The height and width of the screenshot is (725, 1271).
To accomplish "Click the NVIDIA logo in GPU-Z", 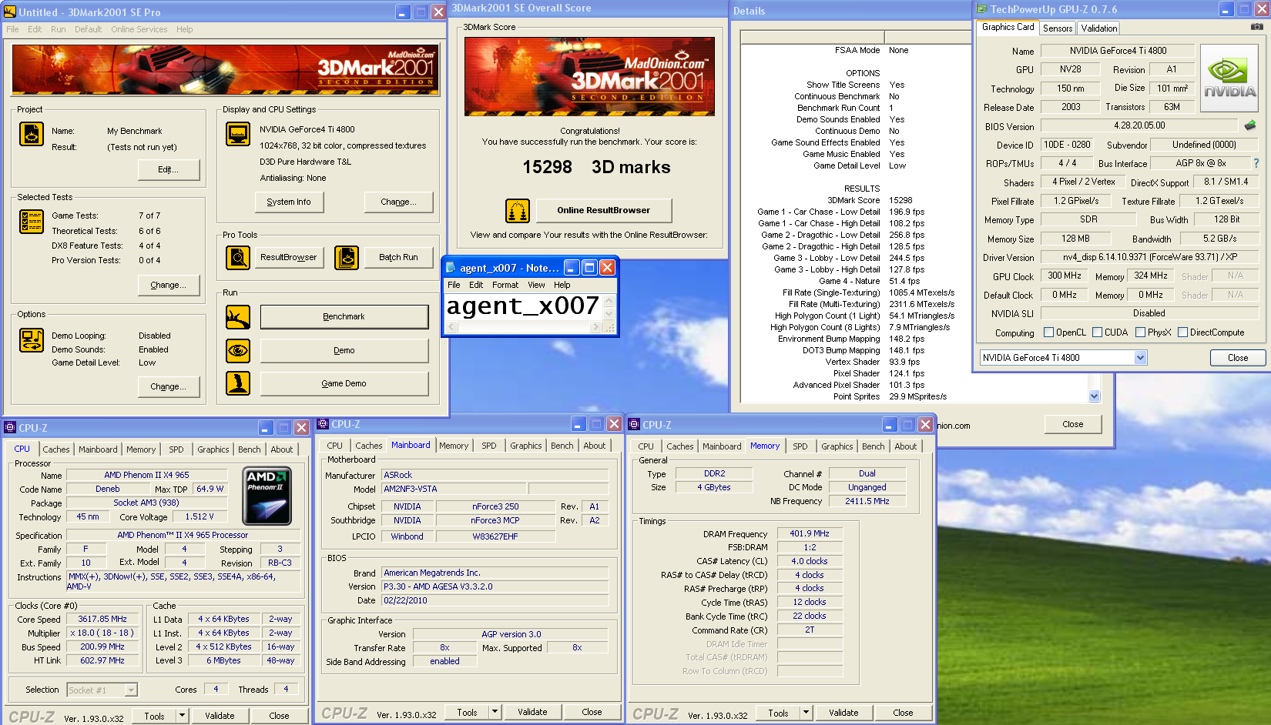I will click(x=1229, y=78).
